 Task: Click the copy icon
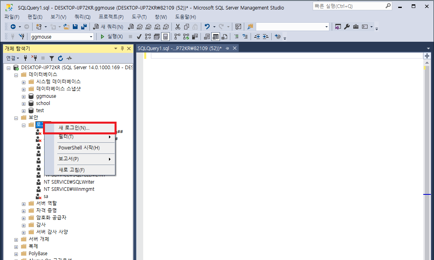click(187, 27)
